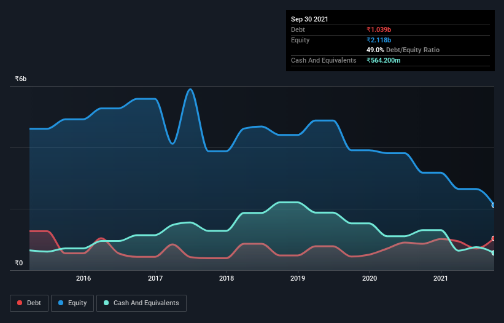The image size is (504, 323).
Task: Click the Sep 30 2021 tooltip date
Action: click(309, 19)
